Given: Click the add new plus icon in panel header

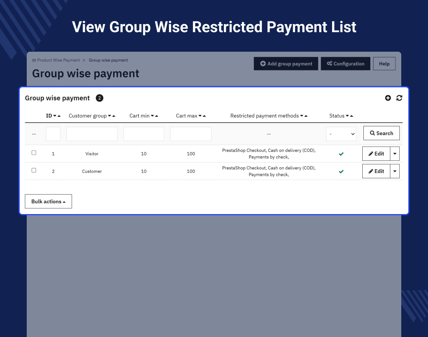Looking at the screenshot, I should coord(388,98).
